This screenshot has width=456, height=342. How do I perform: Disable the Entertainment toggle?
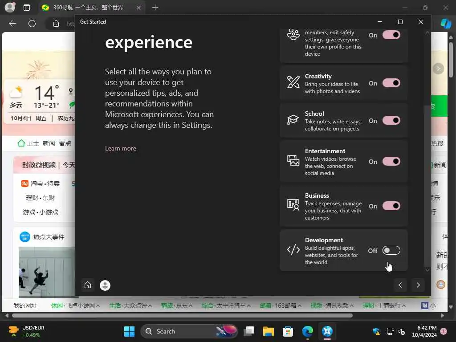[391, 161]
